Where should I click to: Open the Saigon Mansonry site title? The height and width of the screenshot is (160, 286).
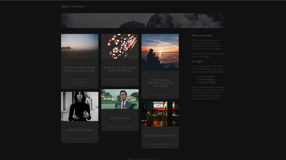pos(73,6)
